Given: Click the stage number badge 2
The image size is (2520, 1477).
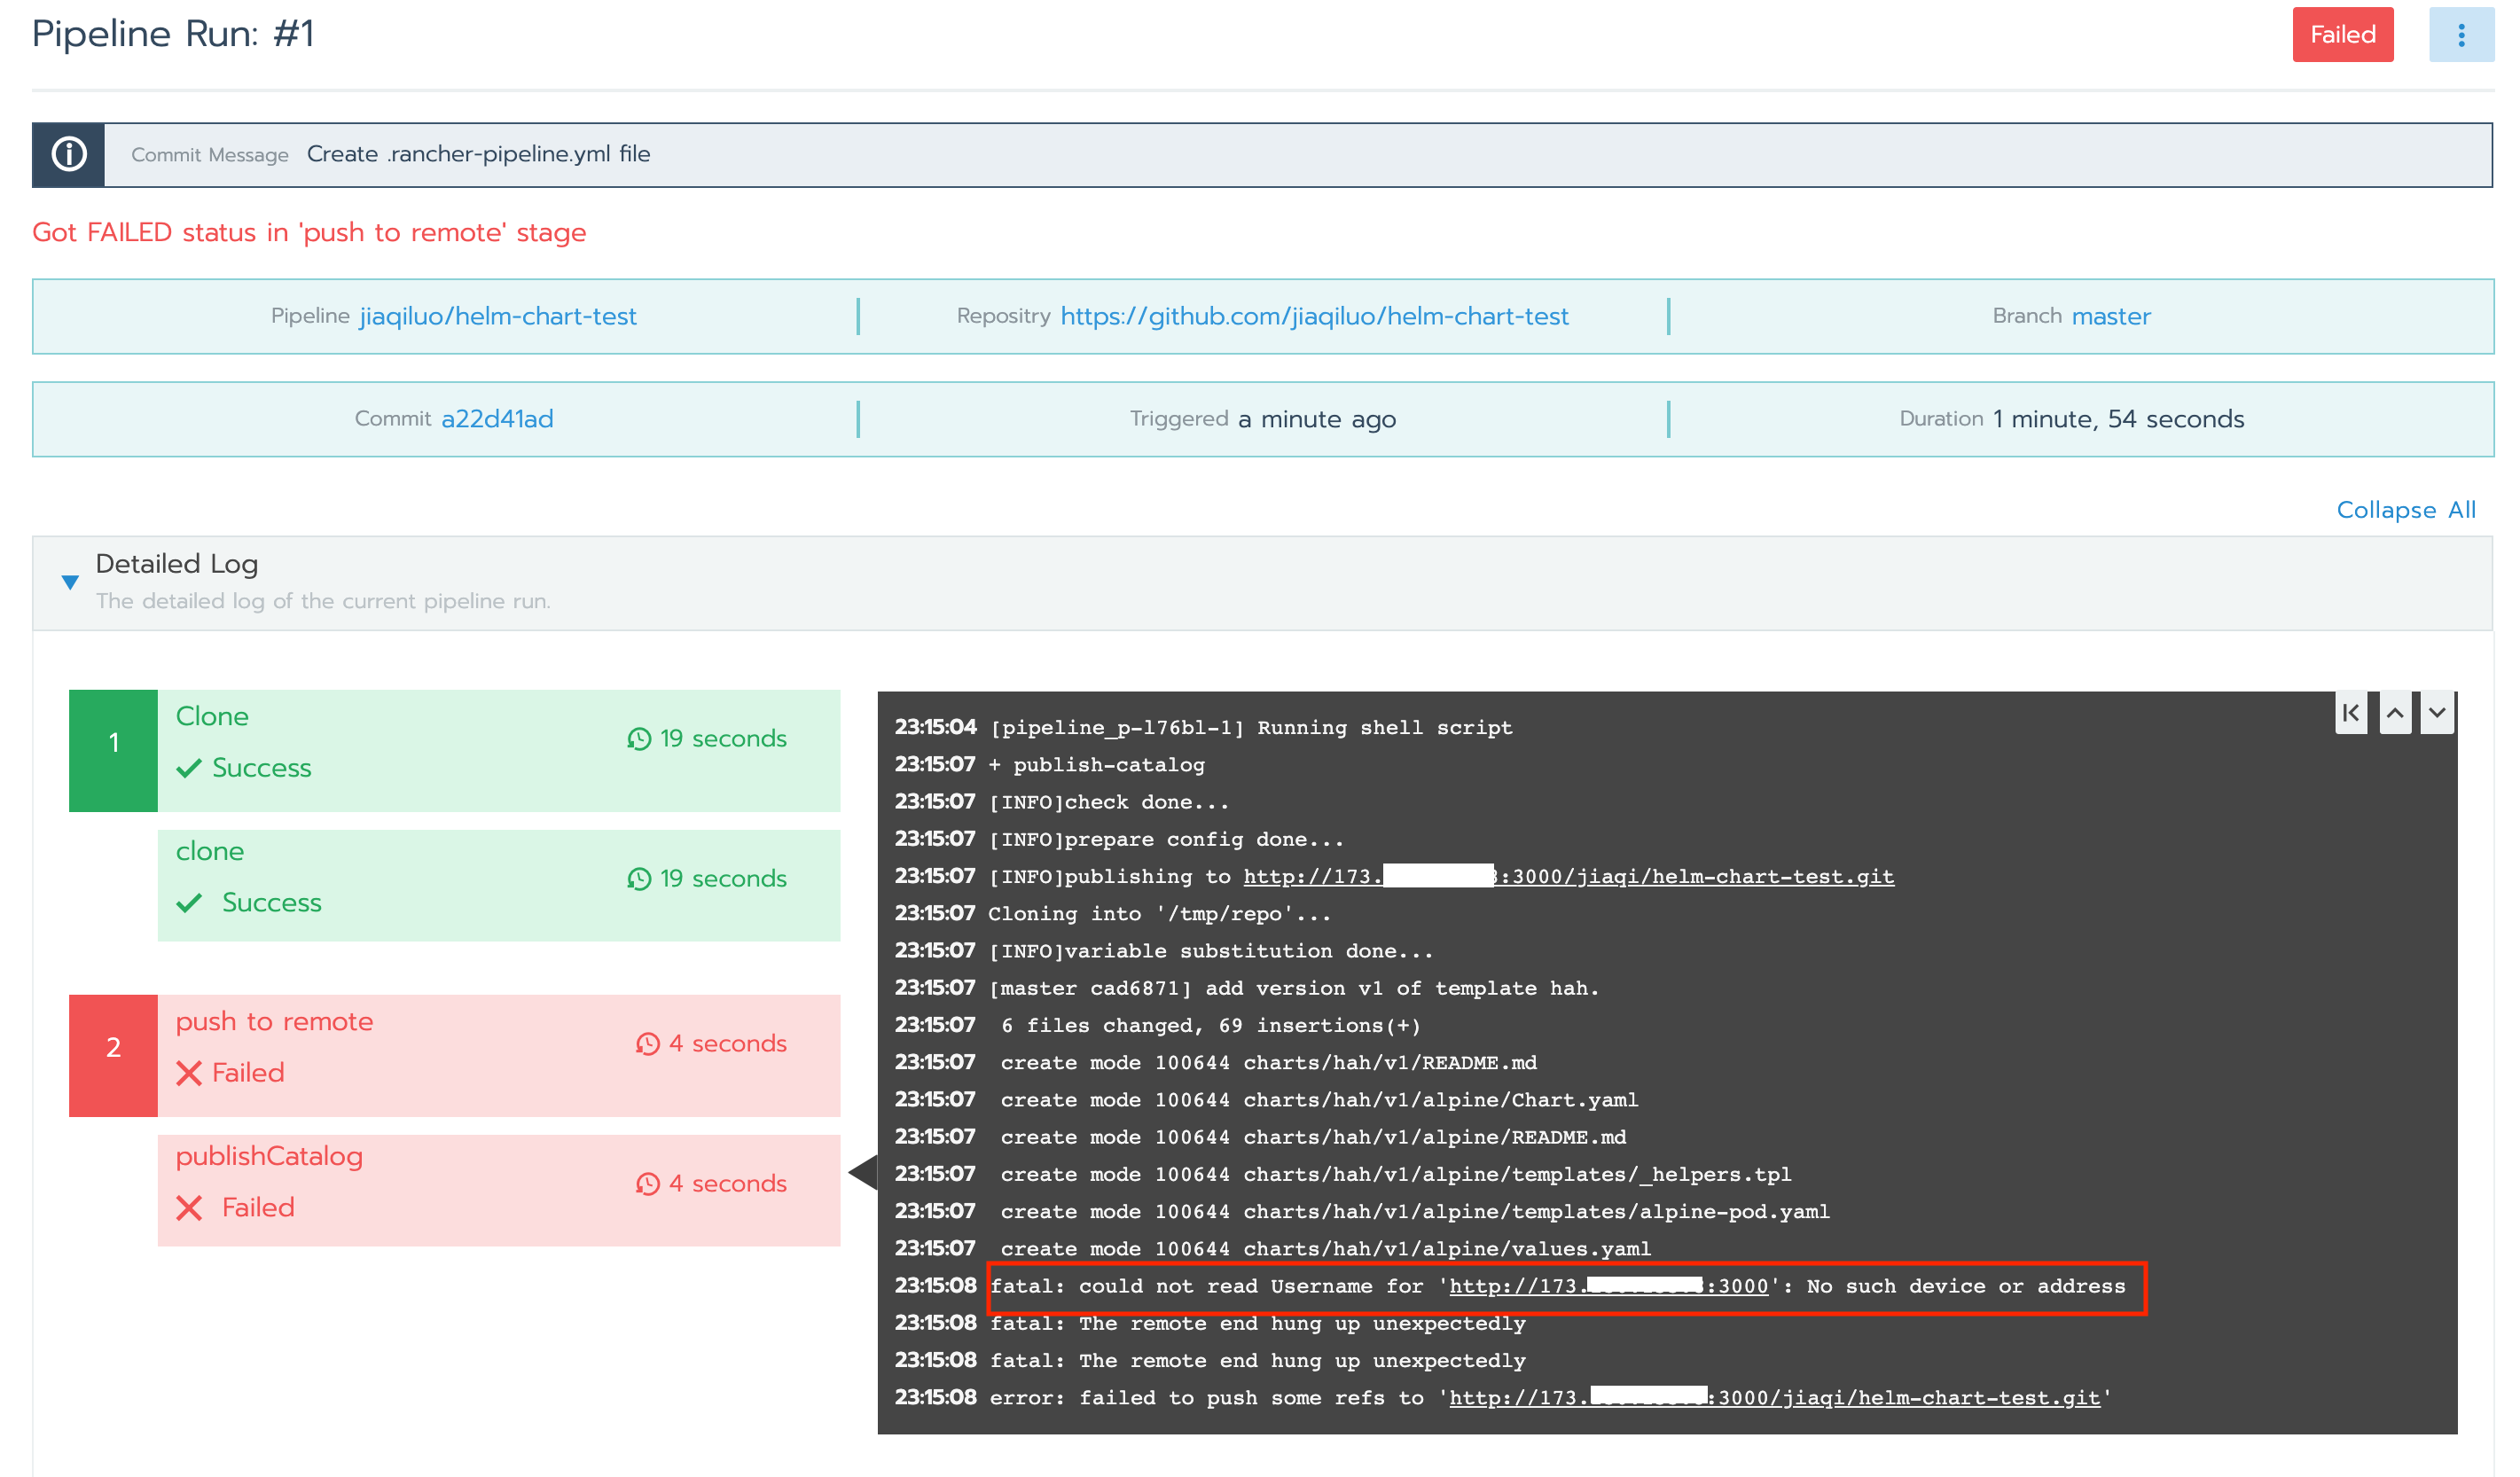Looking at the screenshot, I should pyautogui.click(x=113, y=1048).
